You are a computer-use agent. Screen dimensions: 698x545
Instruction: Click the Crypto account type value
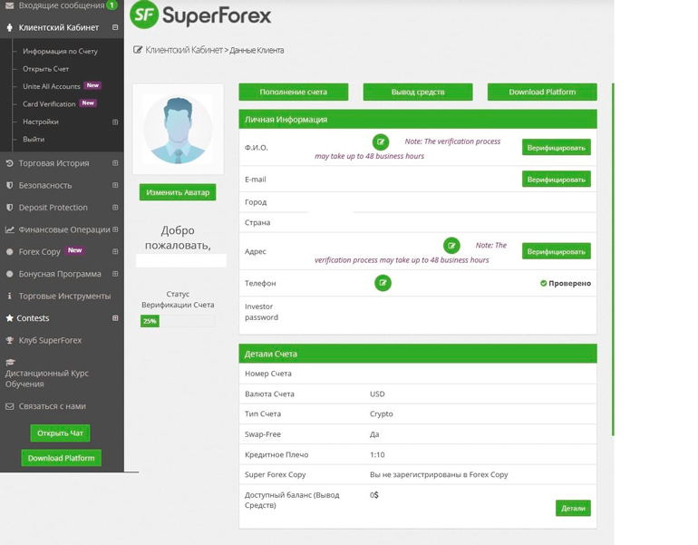click(x=382, y=414)
